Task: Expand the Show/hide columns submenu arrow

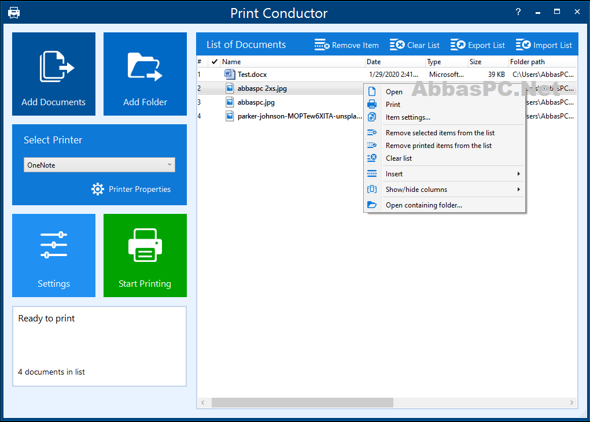Action: [518, 189]
